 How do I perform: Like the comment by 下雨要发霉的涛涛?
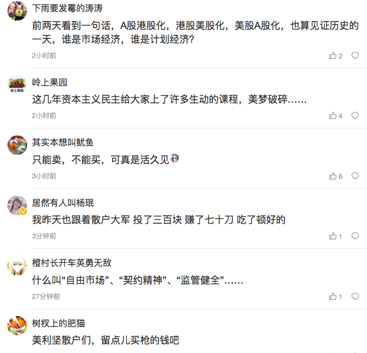[336, 56]
